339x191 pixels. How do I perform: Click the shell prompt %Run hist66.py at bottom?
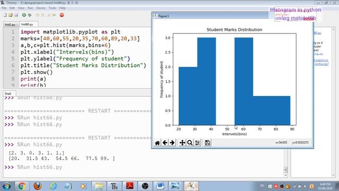click(x=40, y=167)
